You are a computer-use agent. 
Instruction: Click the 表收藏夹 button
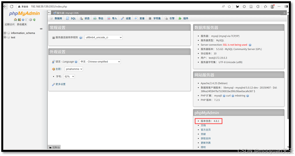pyautogui.click(x=22, y=24)
